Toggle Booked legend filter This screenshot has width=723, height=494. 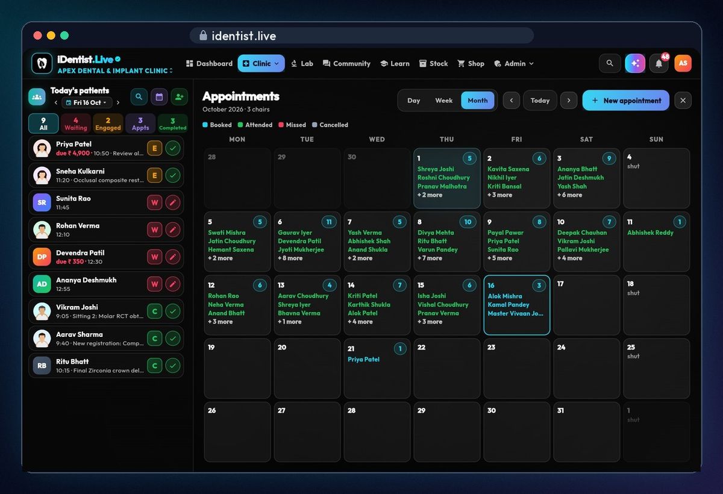(x=218, y=125)
